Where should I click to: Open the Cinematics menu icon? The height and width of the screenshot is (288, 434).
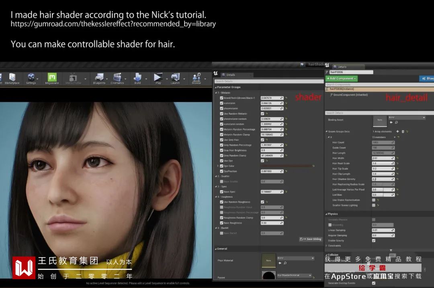coord(117,78)
